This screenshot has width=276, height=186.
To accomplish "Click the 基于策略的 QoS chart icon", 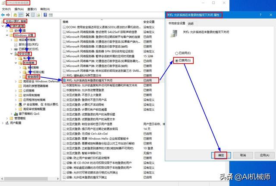I will [16, 114].
